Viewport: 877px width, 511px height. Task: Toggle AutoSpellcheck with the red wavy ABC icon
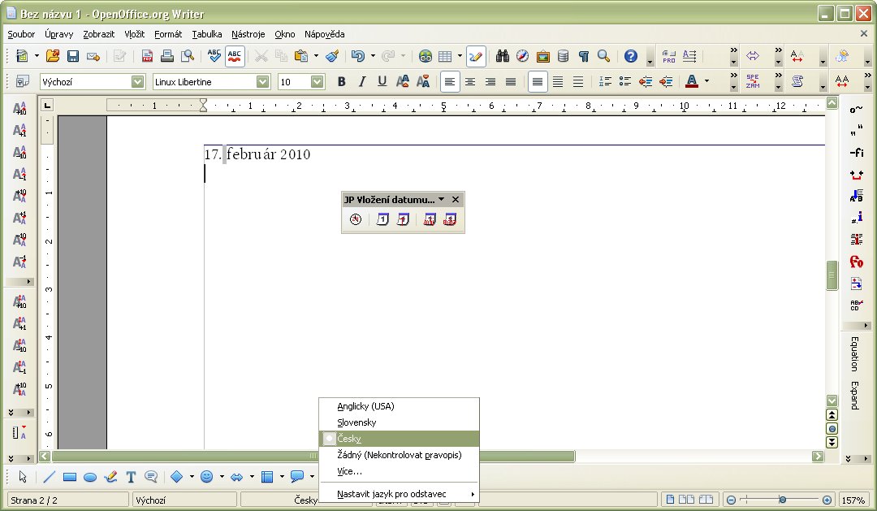[x=235, y=56]
